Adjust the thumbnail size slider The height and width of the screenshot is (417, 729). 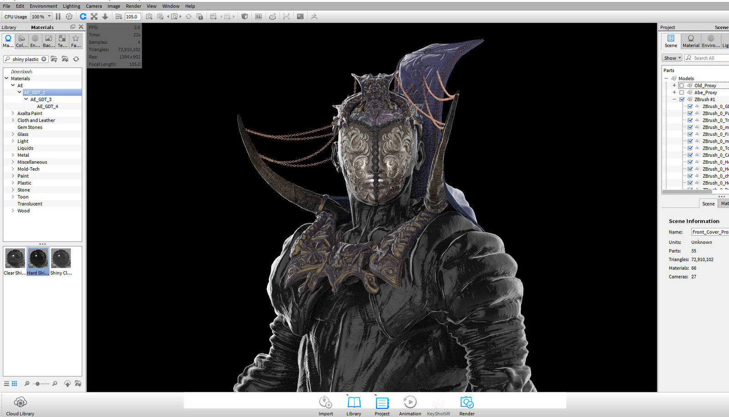[x=41, y=384]
